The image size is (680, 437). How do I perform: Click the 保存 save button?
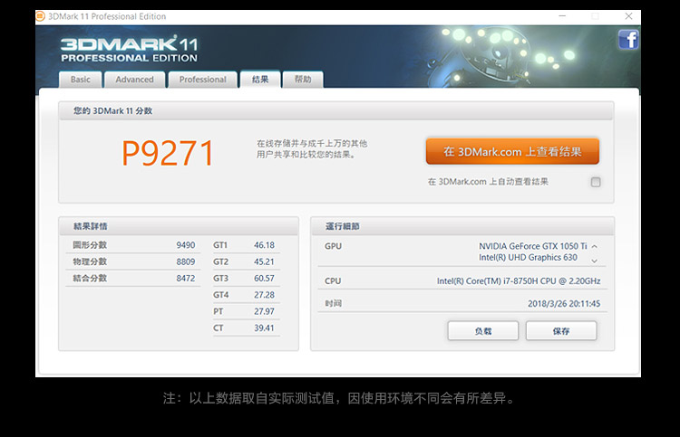coord(561,331)
